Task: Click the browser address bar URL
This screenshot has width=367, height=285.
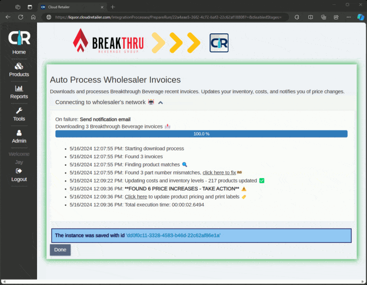Action: tap(168, 17)
